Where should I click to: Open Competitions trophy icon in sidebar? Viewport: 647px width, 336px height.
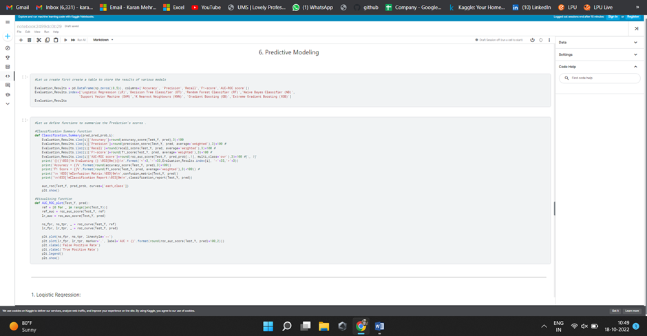click(8, 58)
